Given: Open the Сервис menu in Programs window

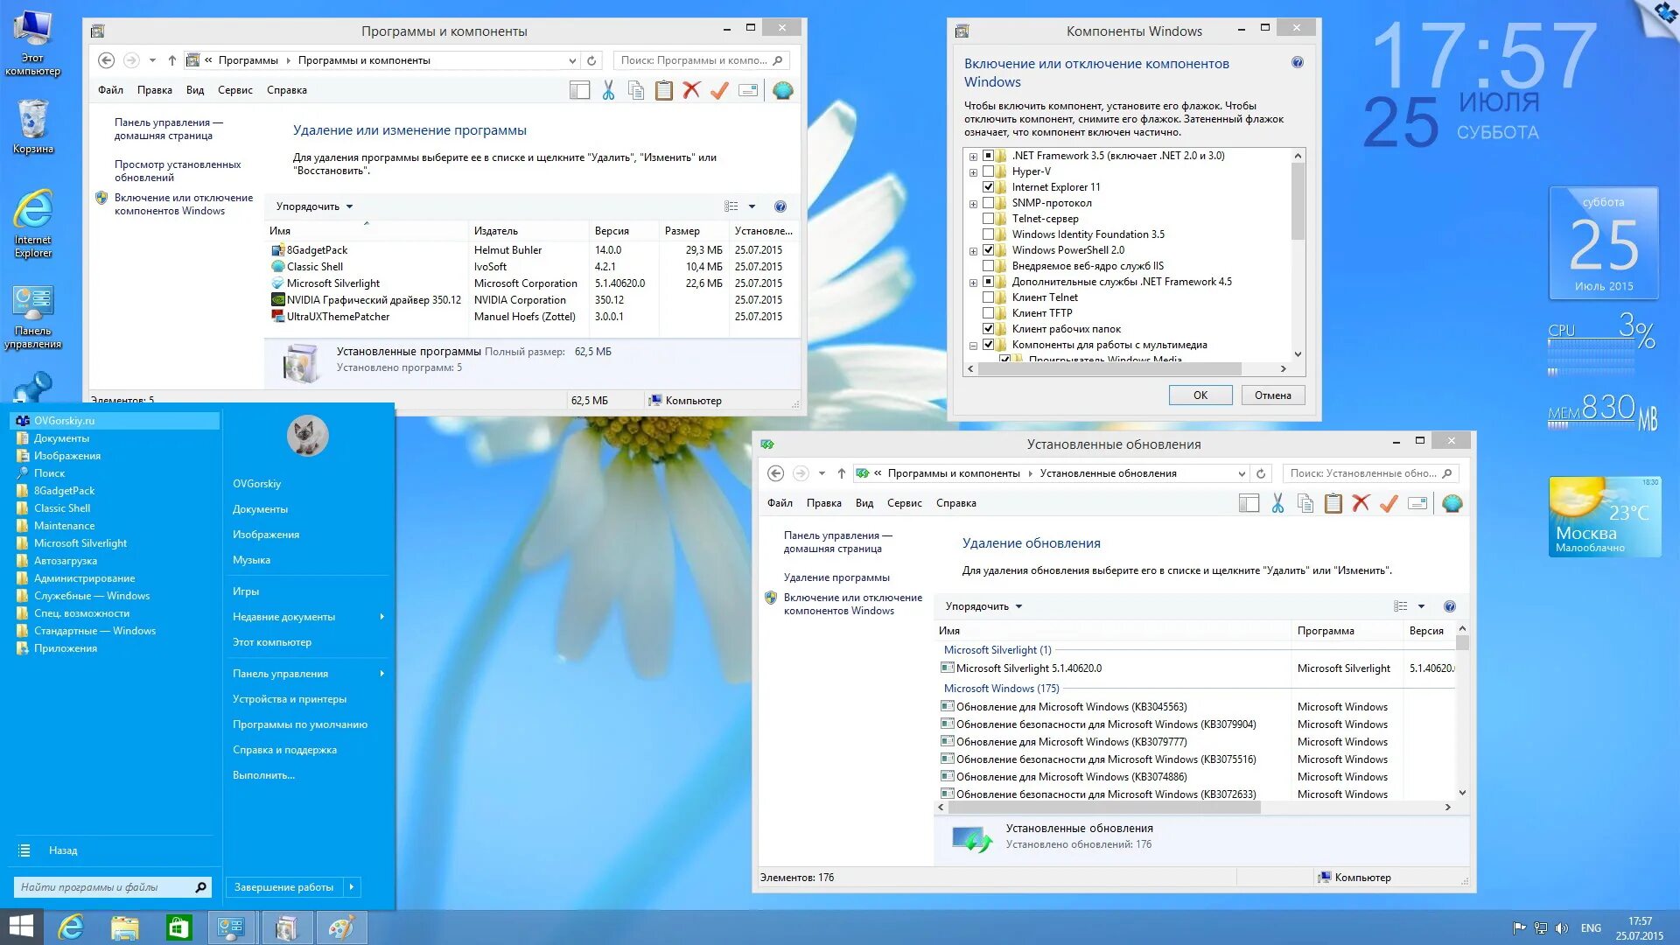Looking at the screenshot, I should pos(234,90).
